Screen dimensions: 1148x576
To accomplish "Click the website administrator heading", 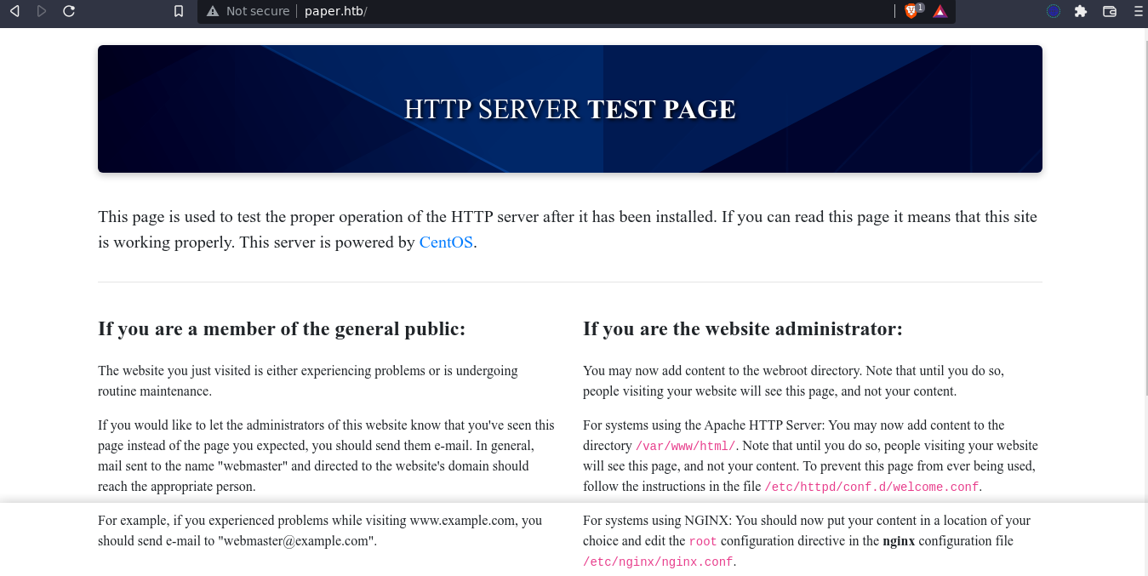I will click(742, 328).
